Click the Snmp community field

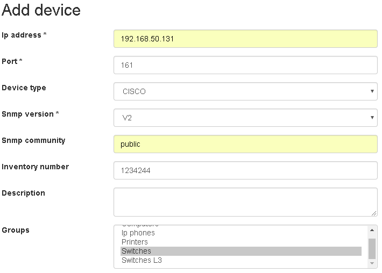[x=245, y=144]
